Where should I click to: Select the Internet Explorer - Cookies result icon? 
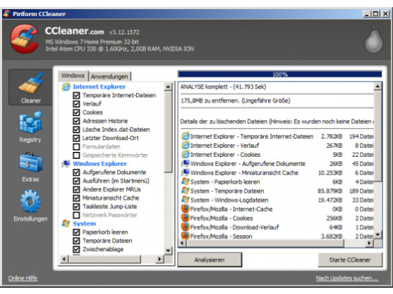pos(186,154)
